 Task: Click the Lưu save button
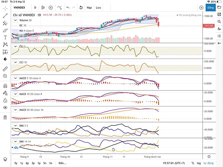[98, 7]
